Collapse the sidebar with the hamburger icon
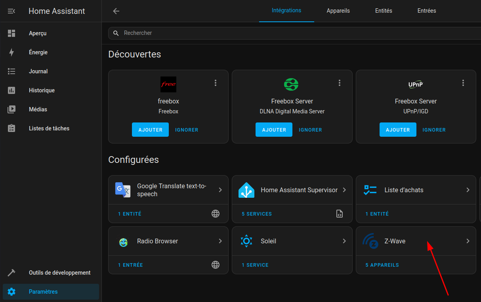 (11, 11)
